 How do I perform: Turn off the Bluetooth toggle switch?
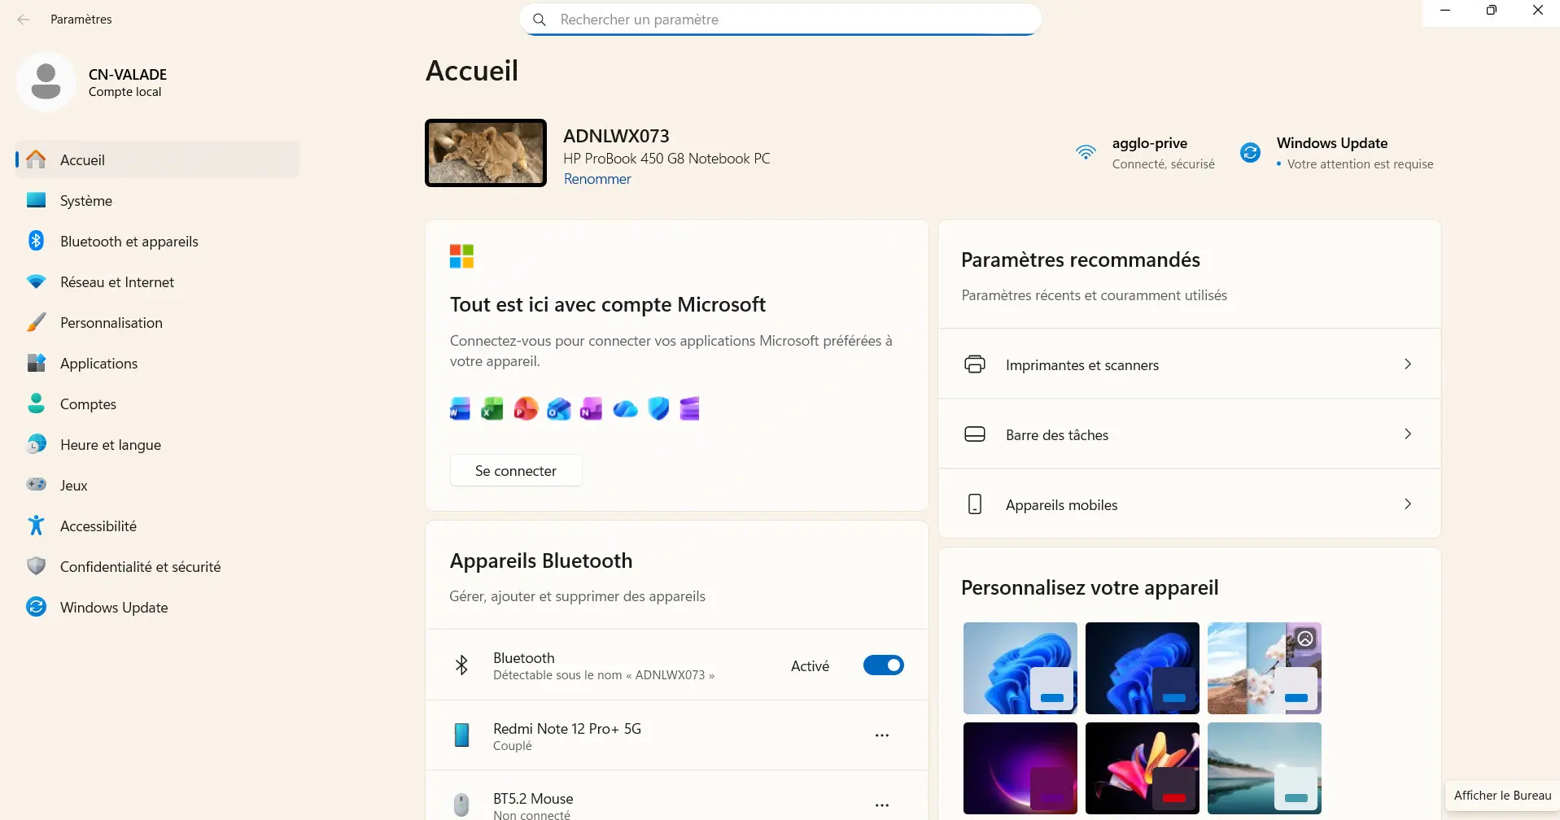tap(883, 665)
